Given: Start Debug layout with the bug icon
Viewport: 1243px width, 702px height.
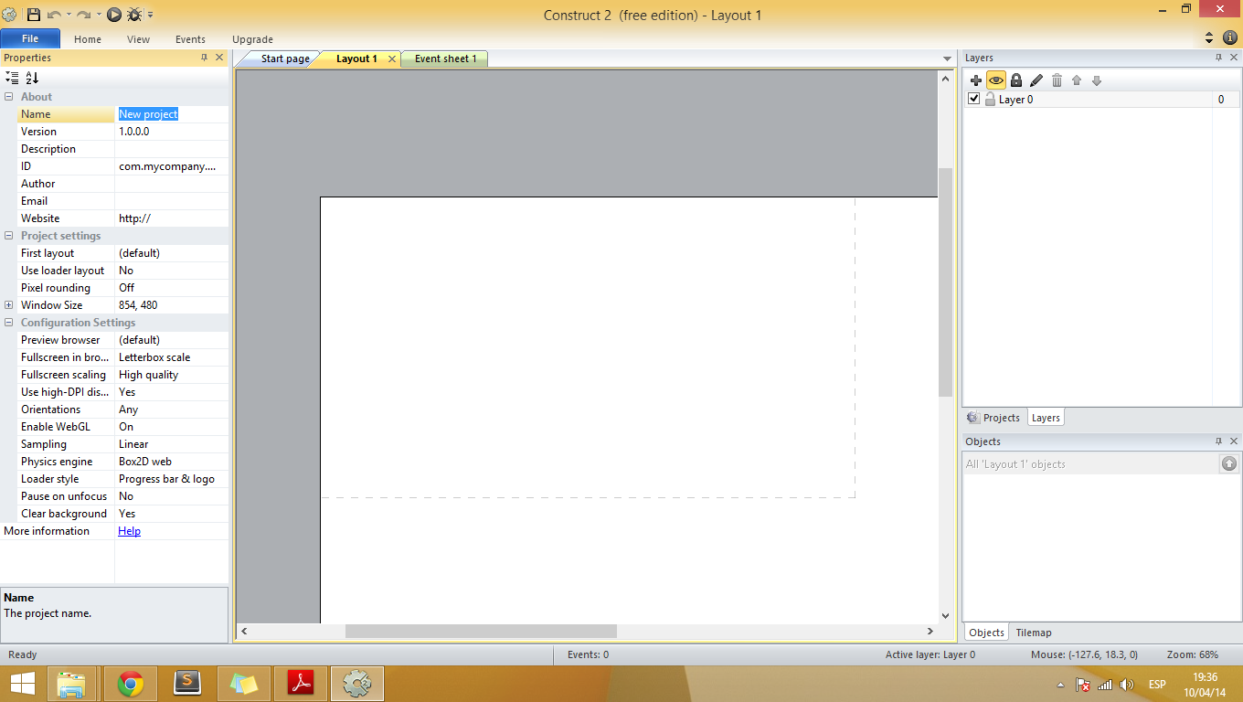Looking at the screenshot, I should pyautogui.click(x=134, y=15).
